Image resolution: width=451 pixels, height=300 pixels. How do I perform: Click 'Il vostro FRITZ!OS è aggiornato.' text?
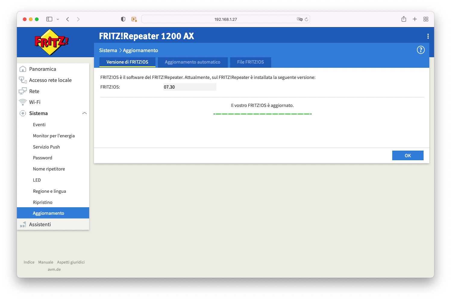pos(262,105)
